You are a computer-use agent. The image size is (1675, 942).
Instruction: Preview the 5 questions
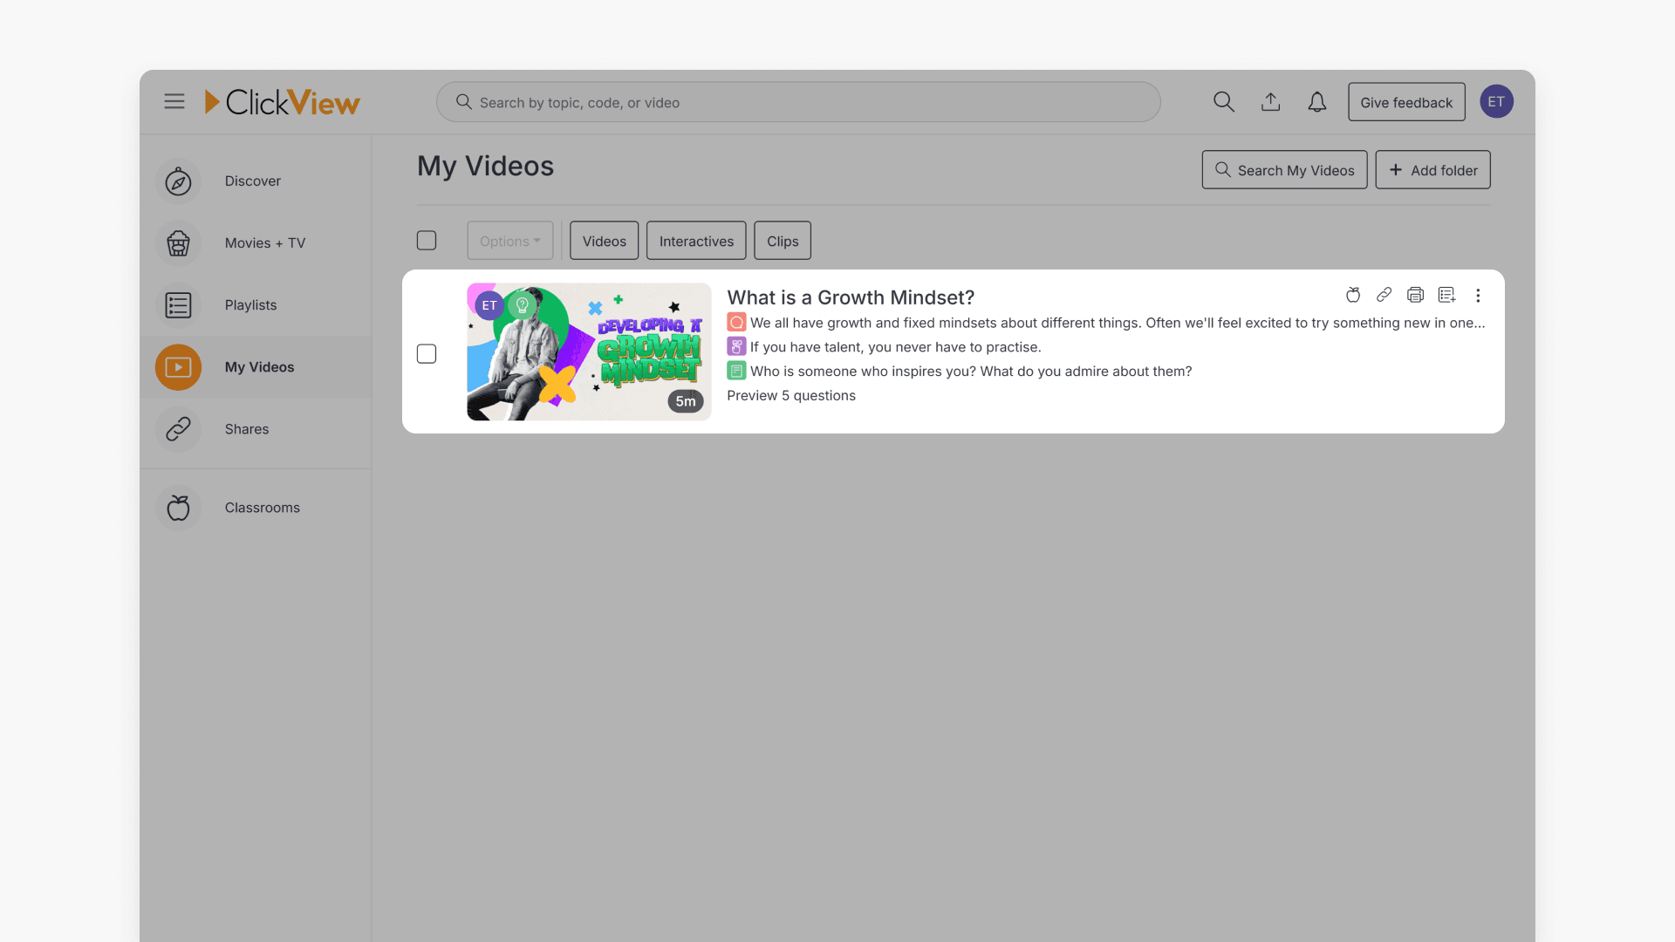point(791,395)
